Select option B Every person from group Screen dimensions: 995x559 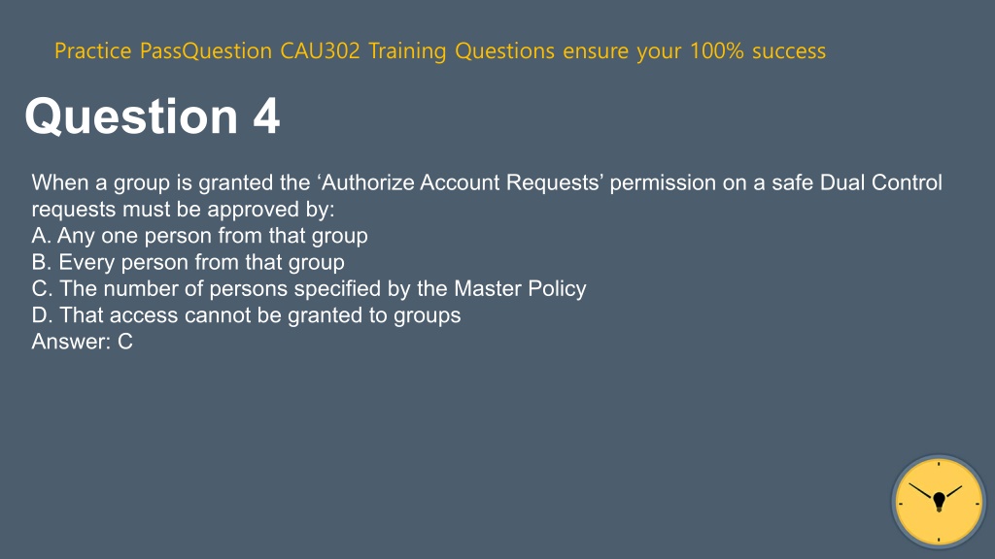point(188,262)
